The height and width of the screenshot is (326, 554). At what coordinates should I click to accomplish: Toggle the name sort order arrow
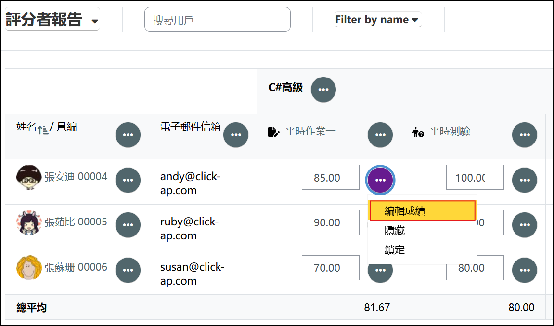(x=43, y=130)
